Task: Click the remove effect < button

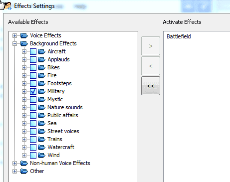Action: [151, 66]
